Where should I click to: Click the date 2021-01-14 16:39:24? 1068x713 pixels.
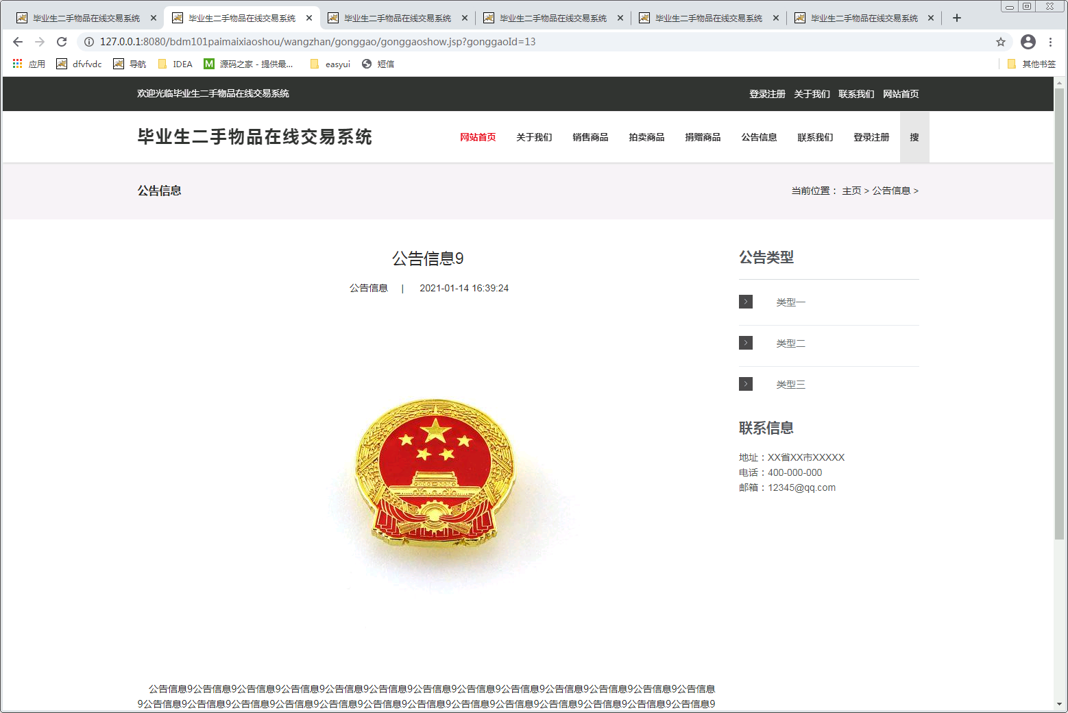point(464,288)
